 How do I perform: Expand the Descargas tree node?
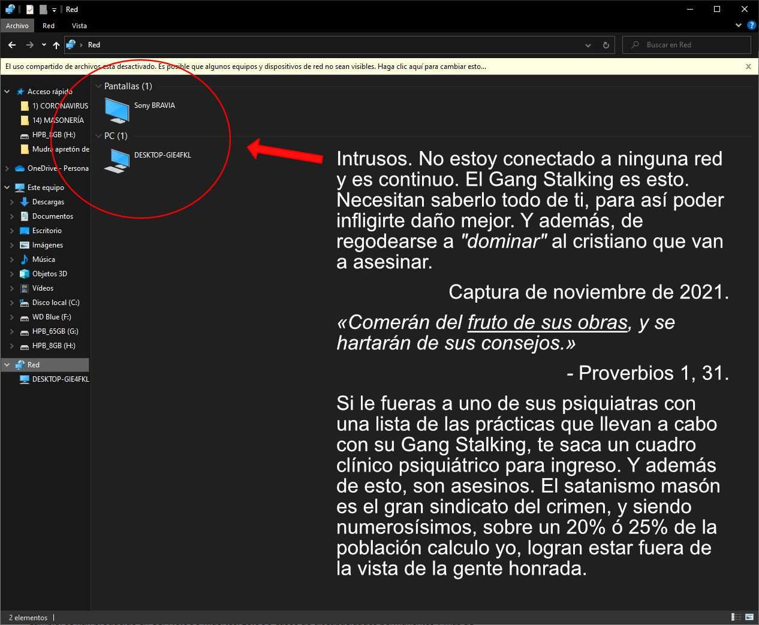coord(11,202)
